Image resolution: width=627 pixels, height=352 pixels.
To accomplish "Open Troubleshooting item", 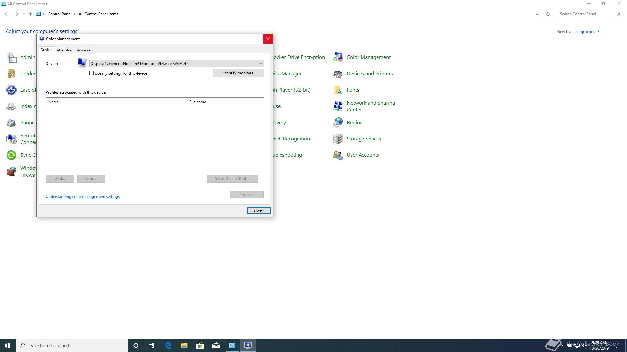I will [287, 155].
